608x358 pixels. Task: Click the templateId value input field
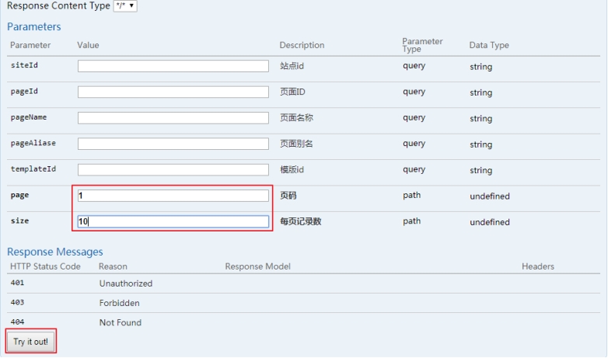point(173,169)
